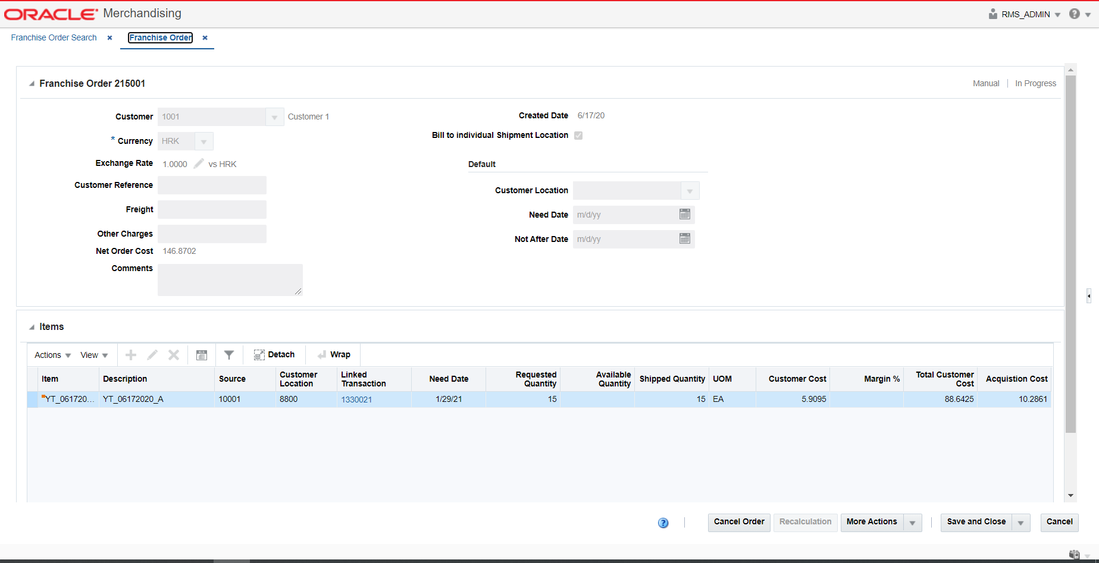Click the Cancel button
This screenshot has height=563, width=1099.
pyautogui.click(x=1059, y=522)
